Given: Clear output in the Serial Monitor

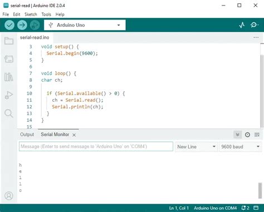Looking at the screenshot, I should (x=257, y=135).
